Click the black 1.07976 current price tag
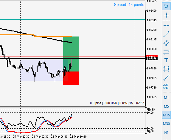Image resolution: width=171 pixels, height=140 pixels. (x=152, y=59)
